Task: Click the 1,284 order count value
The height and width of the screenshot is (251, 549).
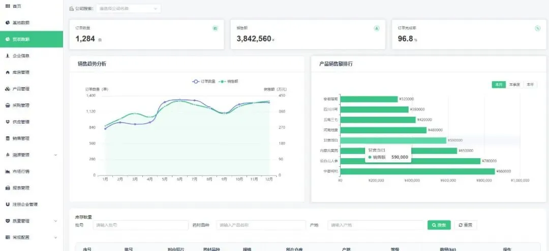Action: 85,39
